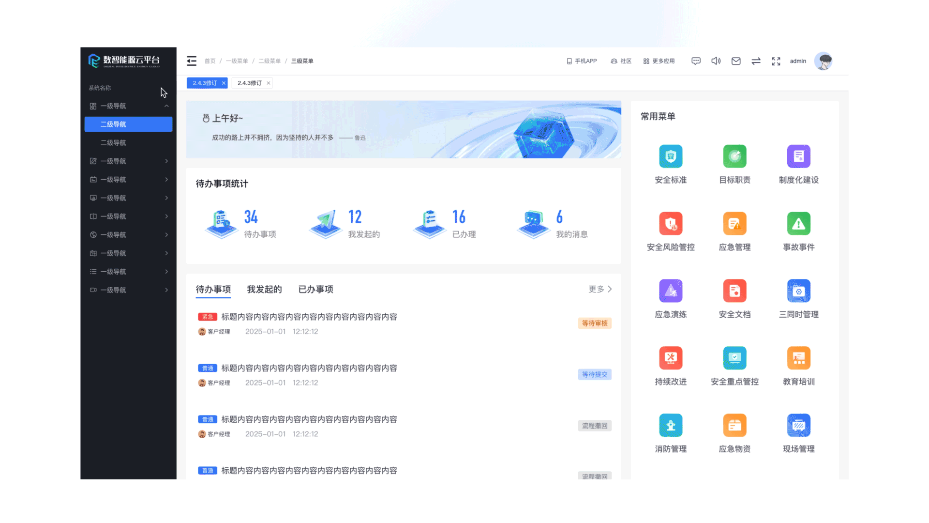Viewport: 929px width, 523px height.
Task: Open the 应急演练 shortcut icon
Action: pos(671,291)
